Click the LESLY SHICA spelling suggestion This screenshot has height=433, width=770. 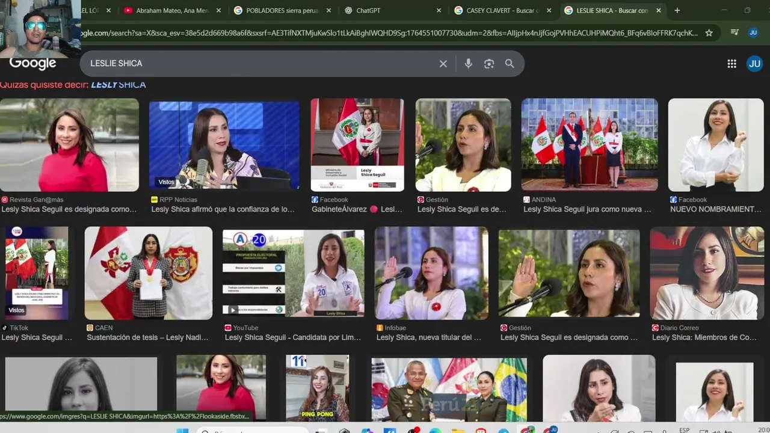tap(119, 85)
